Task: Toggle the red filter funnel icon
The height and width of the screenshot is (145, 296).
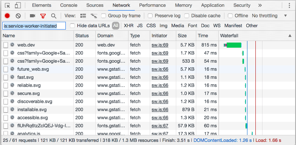Action: [x=43, y=16]
